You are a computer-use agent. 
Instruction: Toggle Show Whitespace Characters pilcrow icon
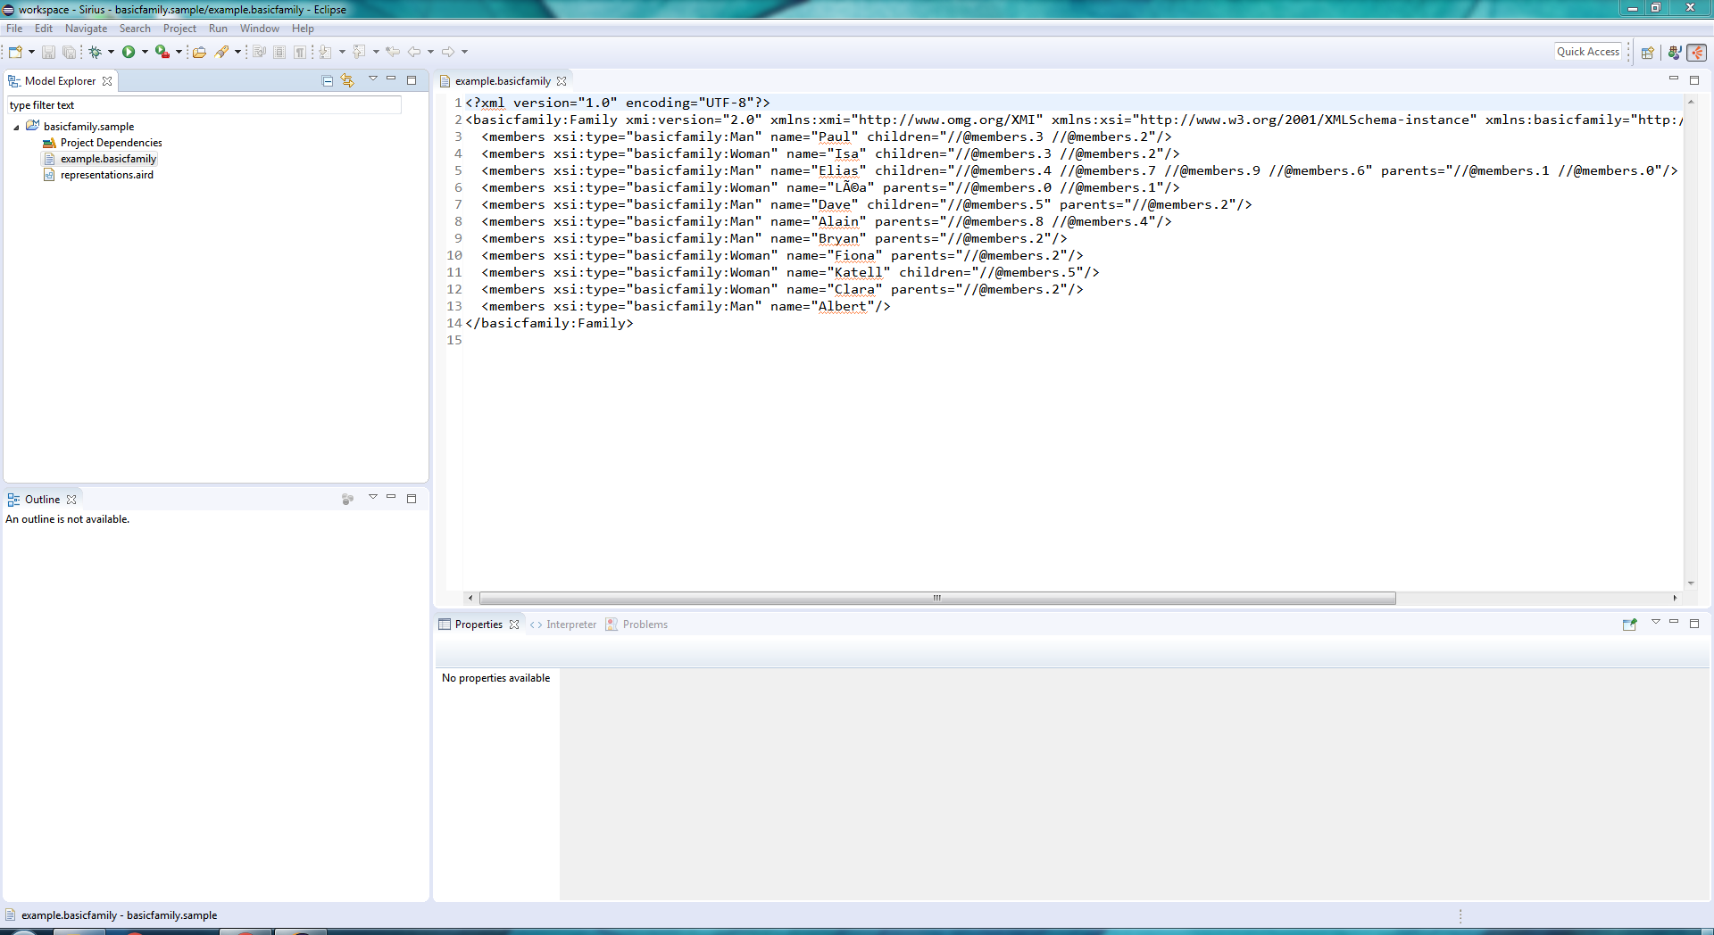[x=300, y=52]
